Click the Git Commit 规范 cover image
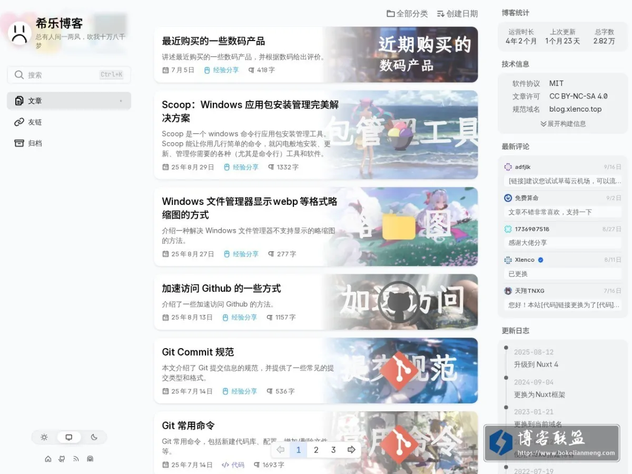 click(x=401, y=371)
